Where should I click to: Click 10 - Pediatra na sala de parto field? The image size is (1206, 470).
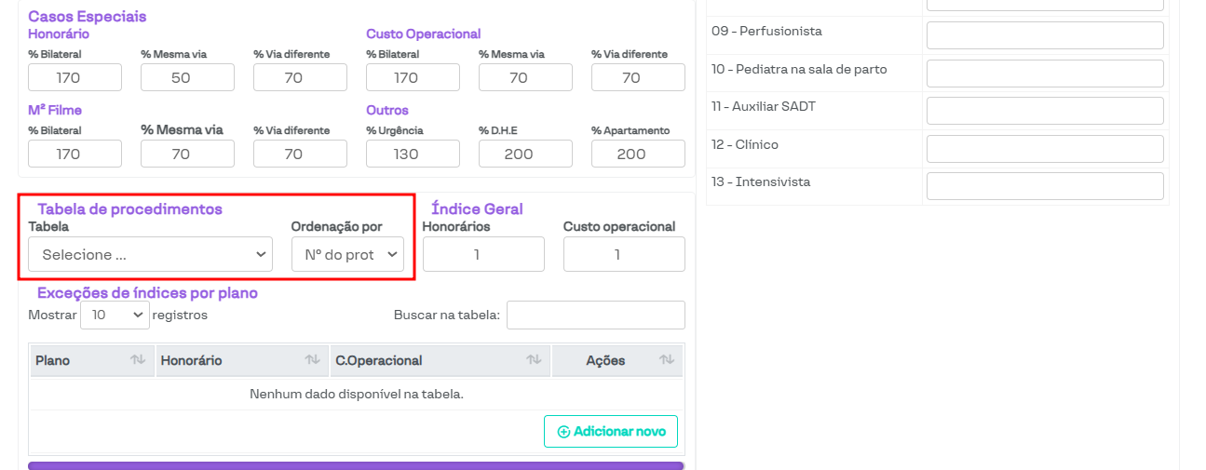(1045, 74)
